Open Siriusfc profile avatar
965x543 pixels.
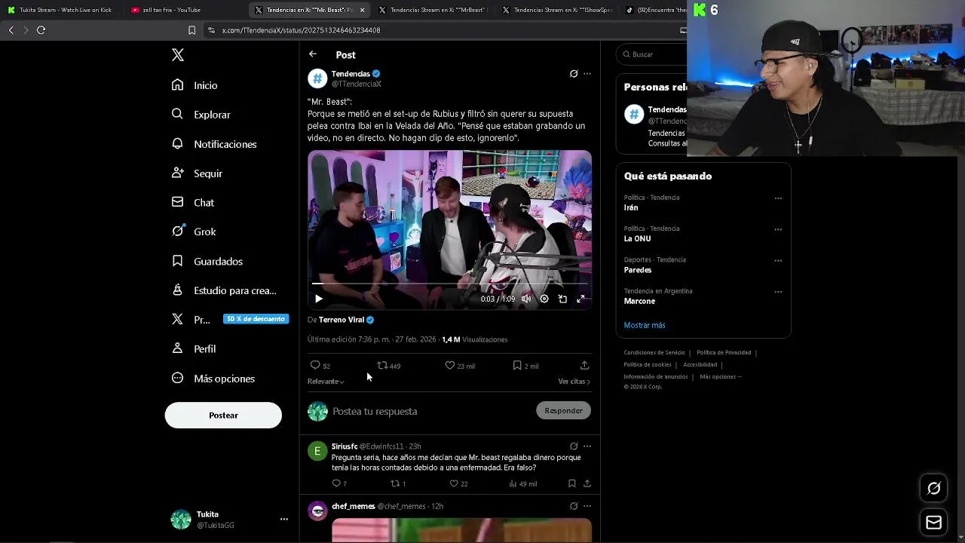317,451
